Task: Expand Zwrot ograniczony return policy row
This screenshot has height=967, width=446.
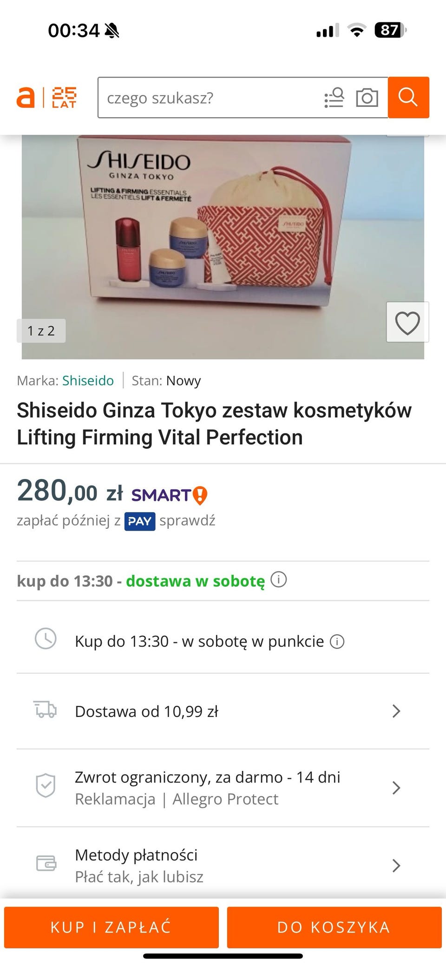Action: pyautogui.click(x=223, y=788)
